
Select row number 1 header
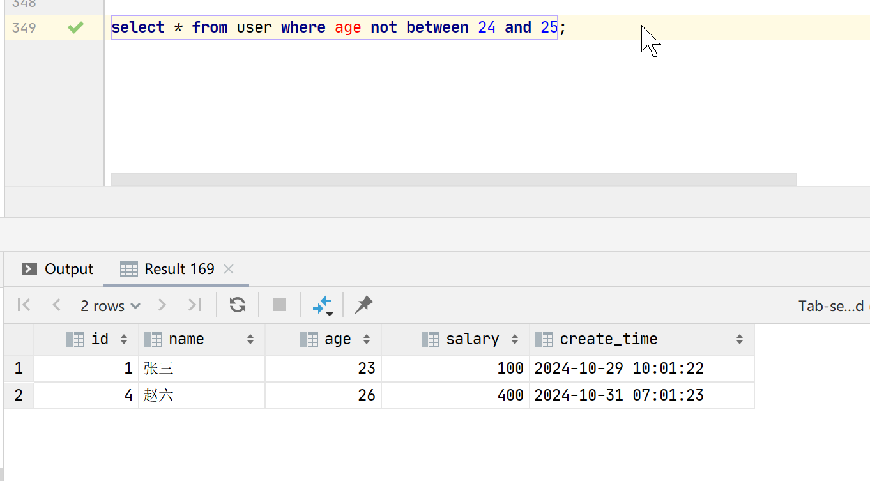[19, 369]
